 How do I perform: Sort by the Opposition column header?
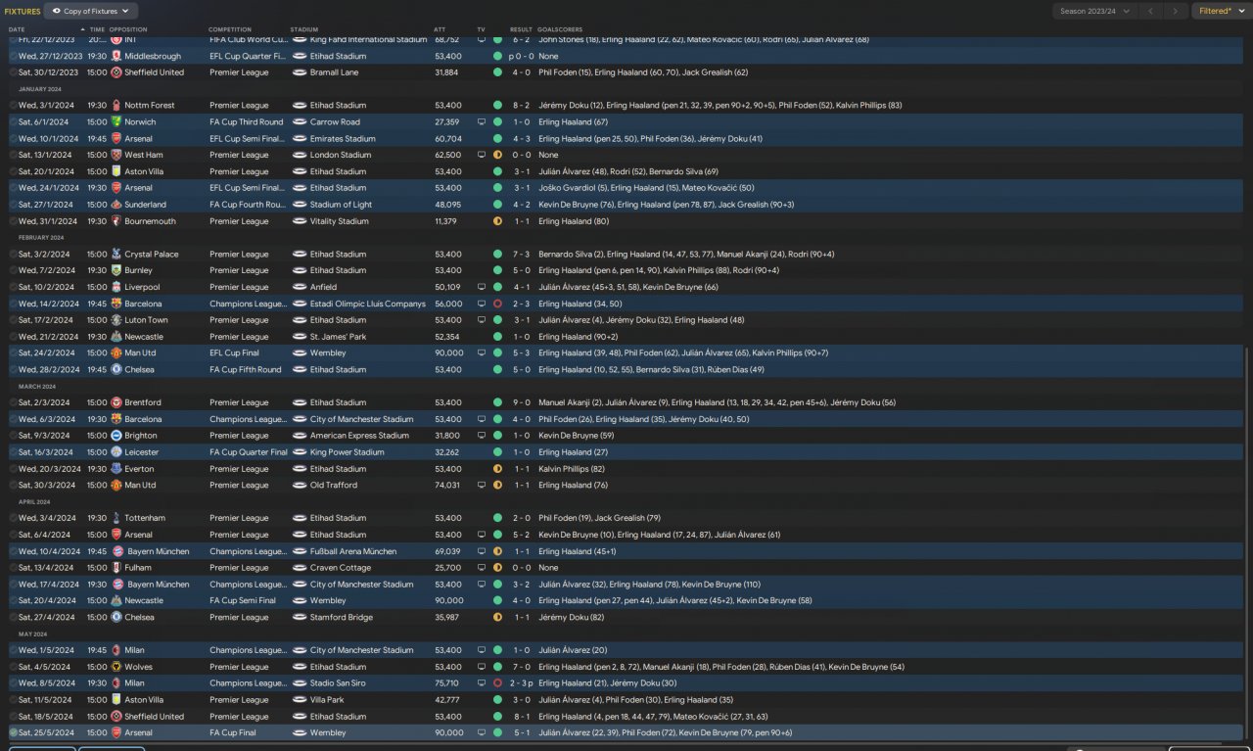tap(128, 29)
